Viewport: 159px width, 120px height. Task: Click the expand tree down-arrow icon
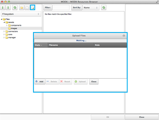tap(3, 8)
